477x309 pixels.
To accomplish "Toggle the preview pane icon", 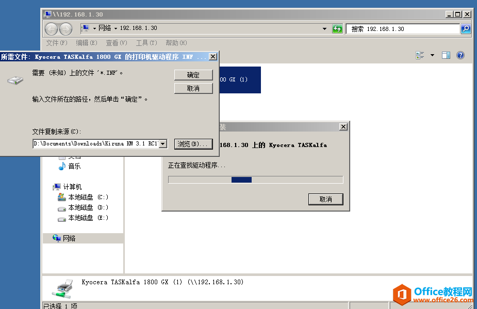I will [x=446, y=55].
